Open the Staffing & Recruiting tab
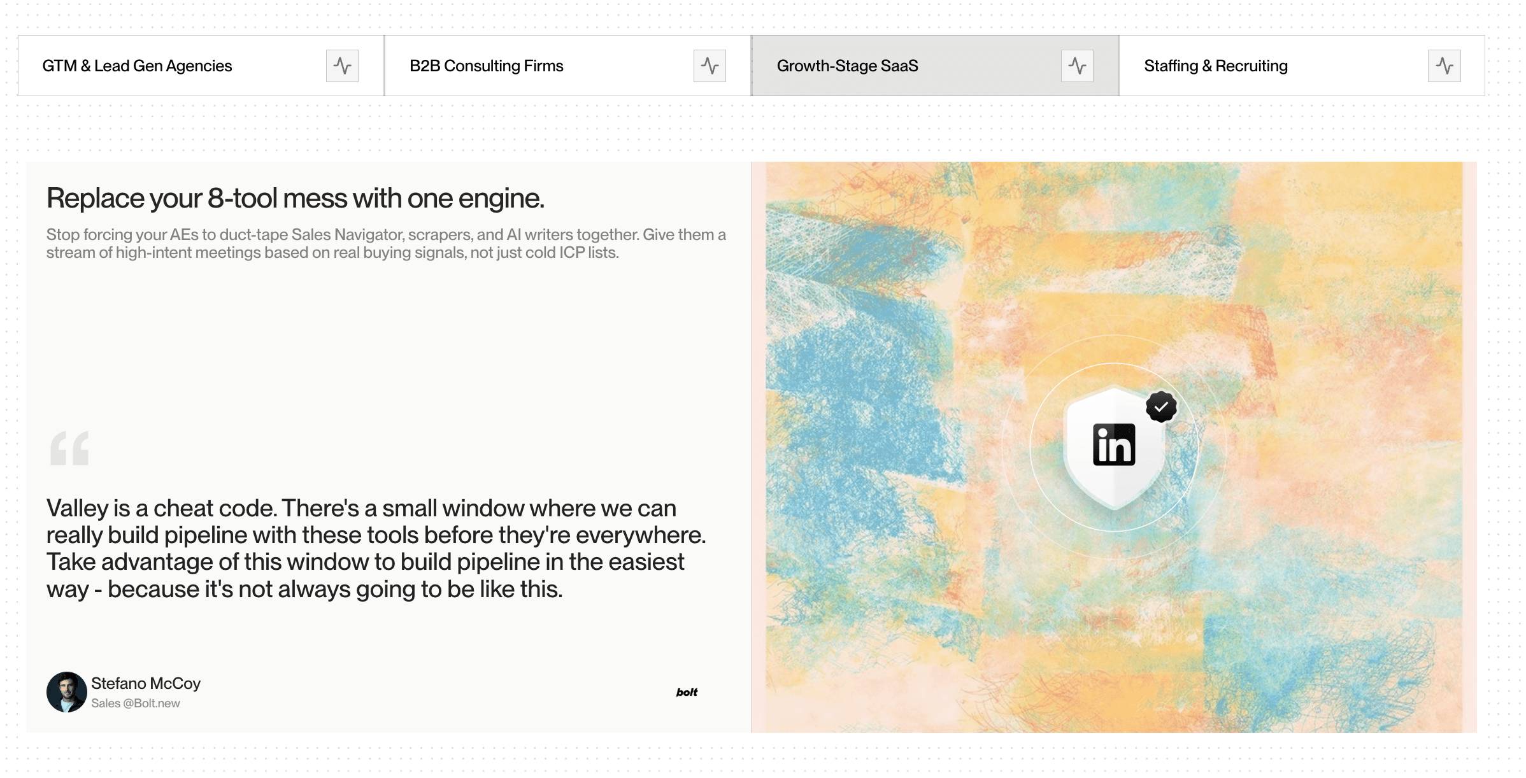1526x778 pixels. 1215,66
